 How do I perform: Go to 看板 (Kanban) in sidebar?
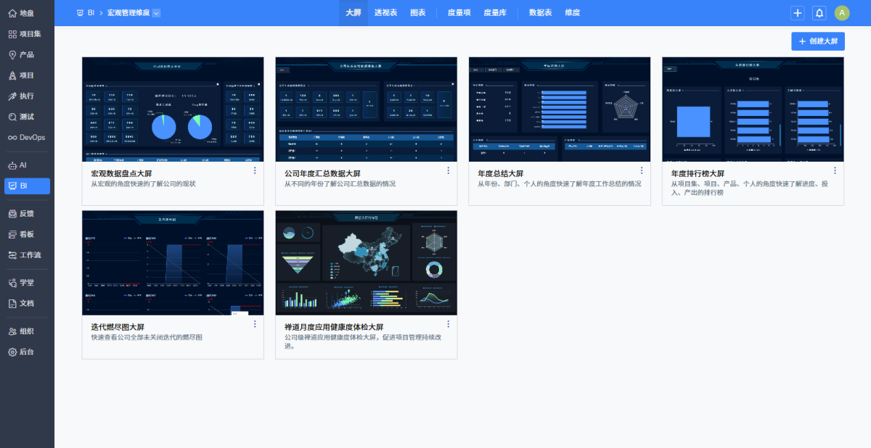[x=27, y=234]
